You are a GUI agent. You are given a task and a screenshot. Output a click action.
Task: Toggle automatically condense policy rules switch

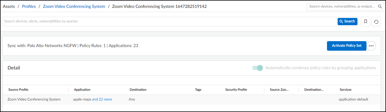pyautogui.click(x=258, y=68)
